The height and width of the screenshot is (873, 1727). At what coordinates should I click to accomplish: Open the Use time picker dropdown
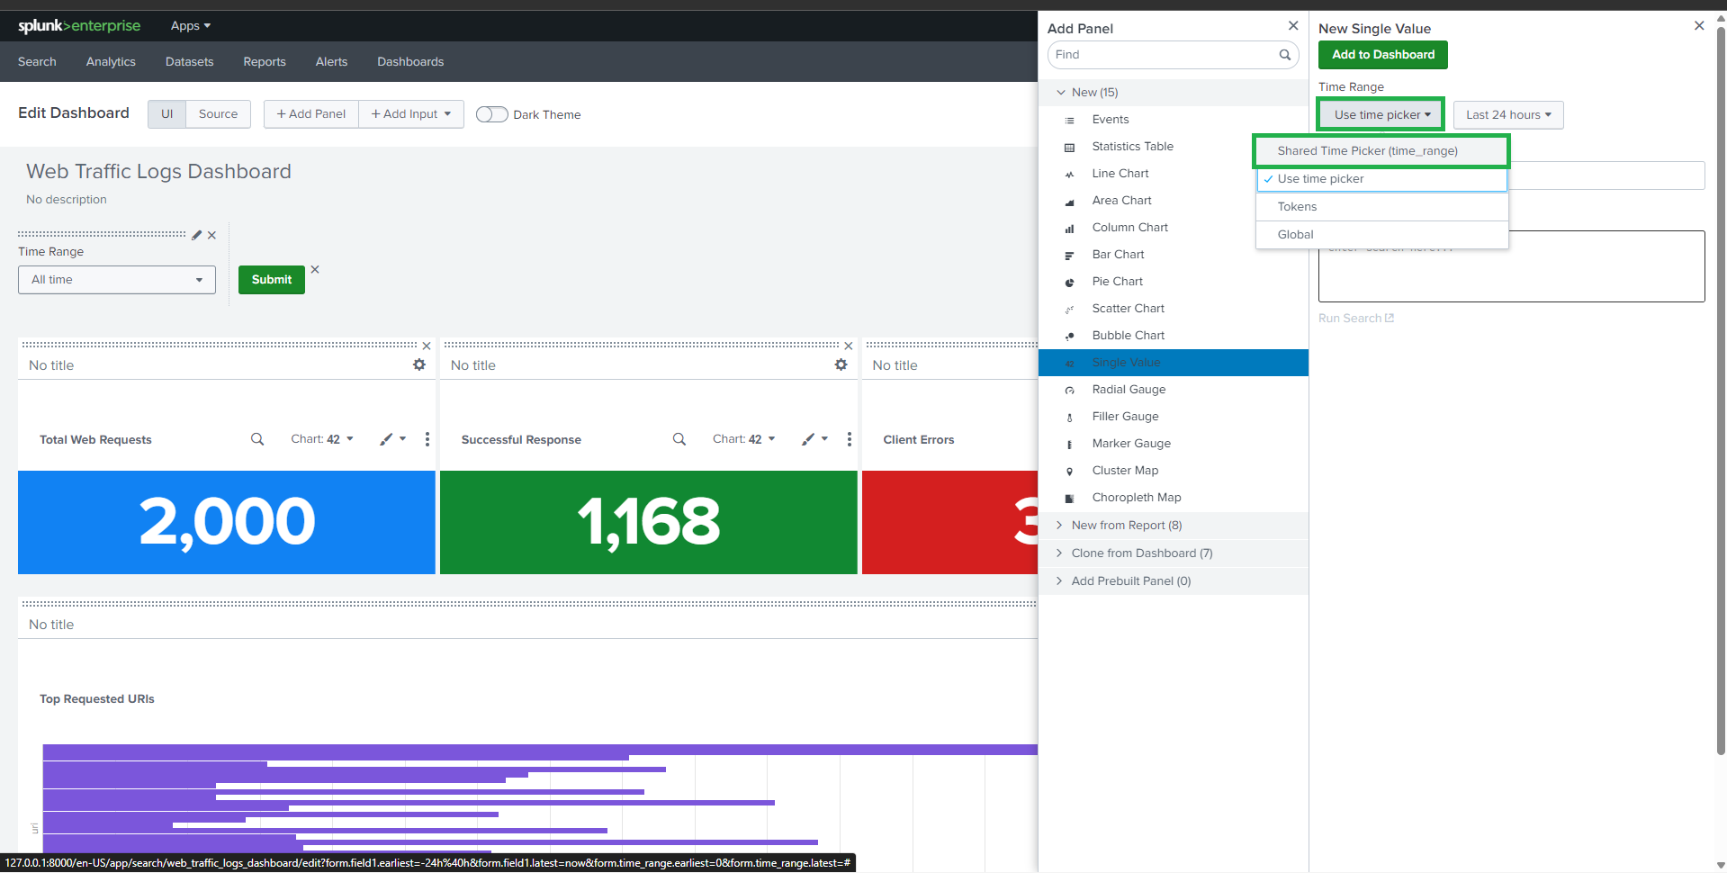pyautogui.click(x=1381, y=115)
